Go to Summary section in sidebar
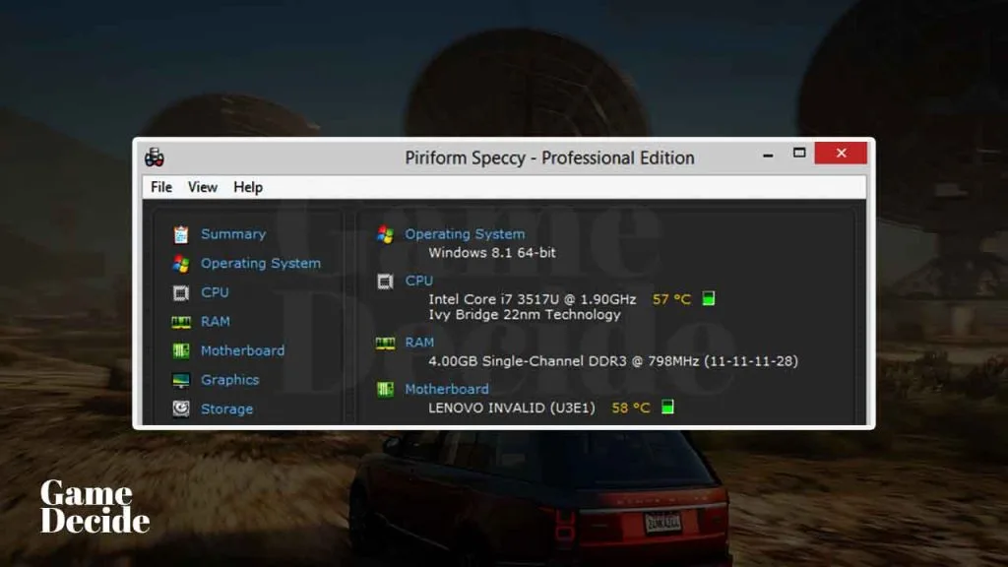Viewport: 1008px width, 567px height. [233, 234]
